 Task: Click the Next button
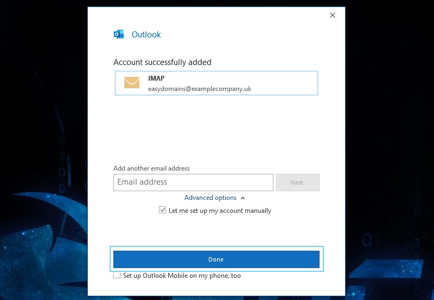pyautogui.click(x=297, y=182)
